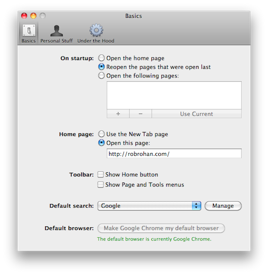Enable Show Home button checkbox

100,175
